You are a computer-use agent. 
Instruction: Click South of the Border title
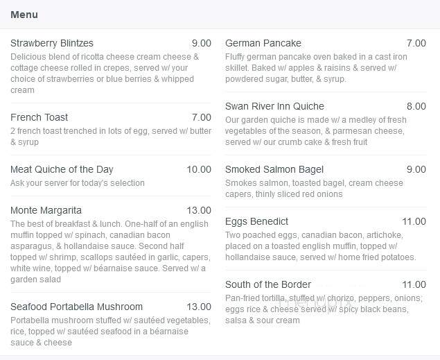(x=268, y=284)
